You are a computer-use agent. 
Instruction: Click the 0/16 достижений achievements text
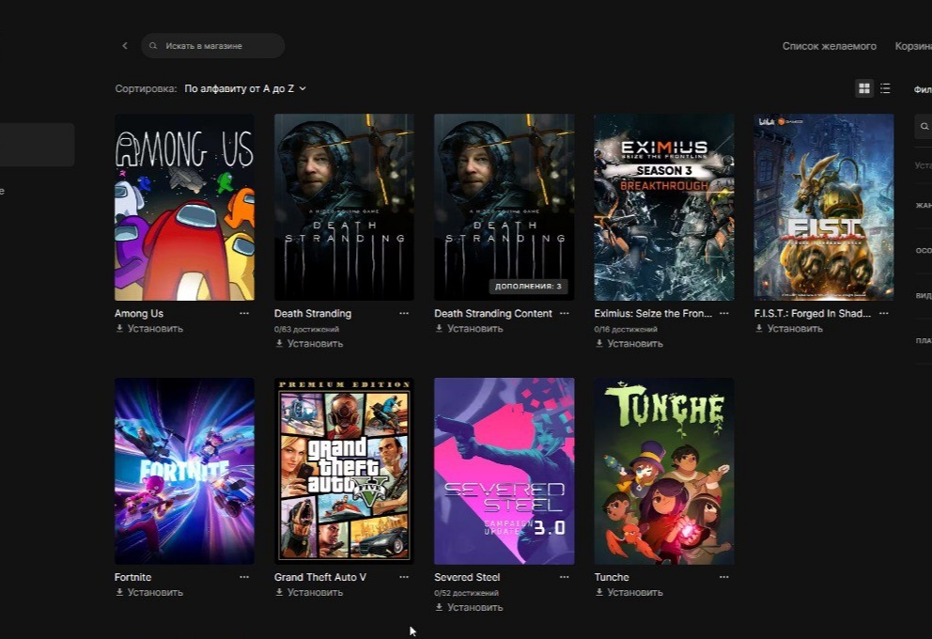pyautogui.click(x=626, y=329)
